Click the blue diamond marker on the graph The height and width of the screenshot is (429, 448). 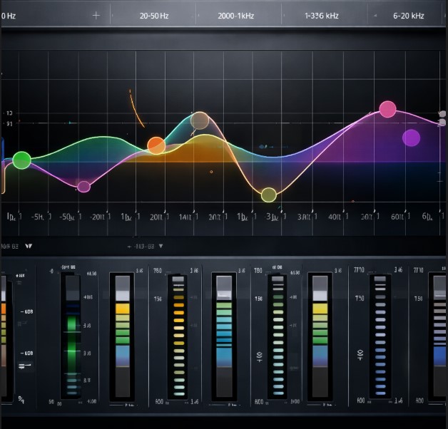pos(262,147)
